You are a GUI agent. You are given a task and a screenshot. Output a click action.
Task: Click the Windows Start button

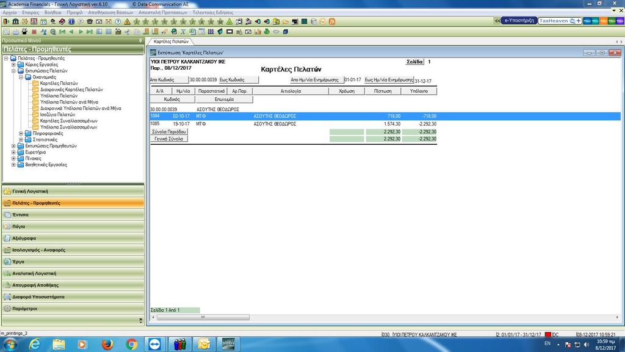[10, 344]
